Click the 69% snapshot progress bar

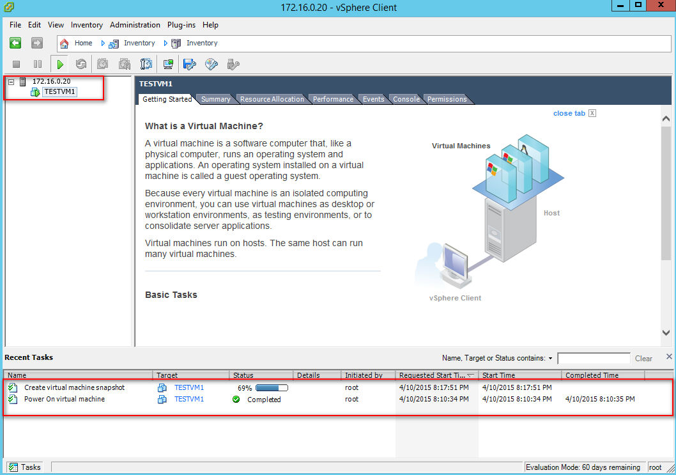272,388
